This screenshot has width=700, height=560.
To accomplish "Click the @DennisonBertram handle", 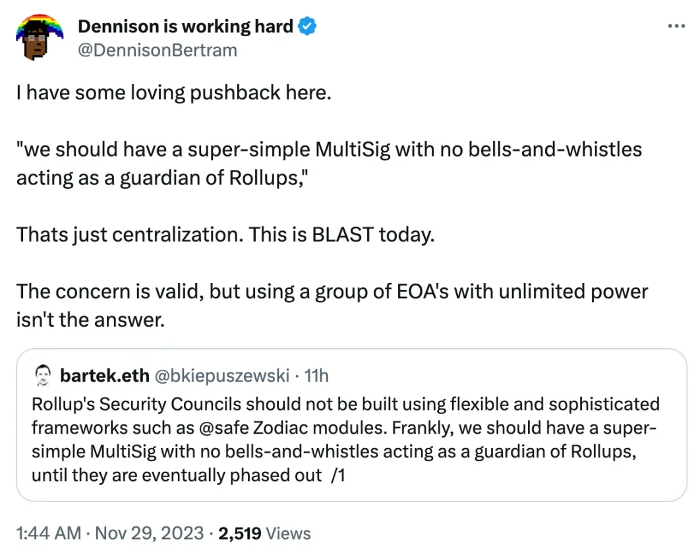I will click(157, 50).
